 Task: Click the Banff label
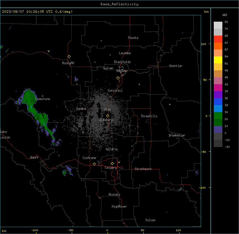34,158
